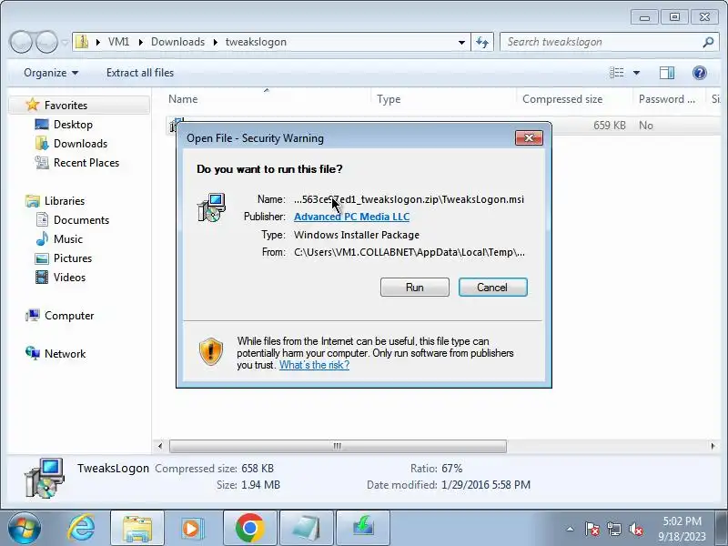
Task: Click the notepad taskbar icon
Action: [307, 528]
